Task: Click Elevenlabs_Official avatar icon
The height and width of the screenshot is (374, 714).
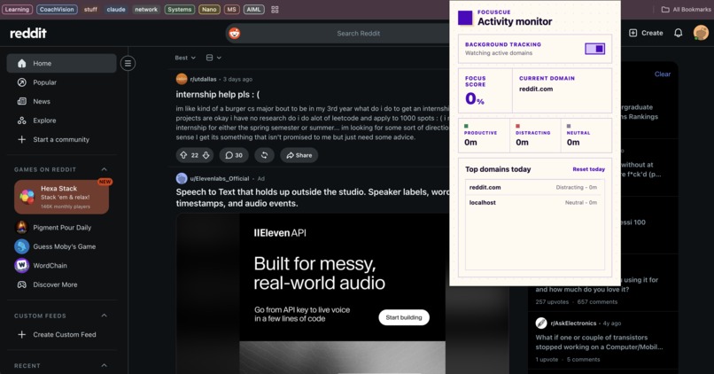Action: point(182,178)
